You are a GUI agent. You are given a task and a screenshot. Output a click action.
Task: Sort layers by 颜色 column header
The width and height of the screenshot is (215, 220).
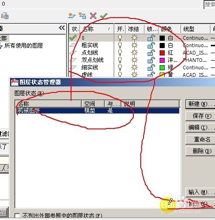(x=169, y=29)
